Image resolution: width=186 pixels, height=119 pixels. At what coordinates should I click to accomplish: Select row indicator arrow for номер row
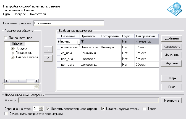coord(59,41)
